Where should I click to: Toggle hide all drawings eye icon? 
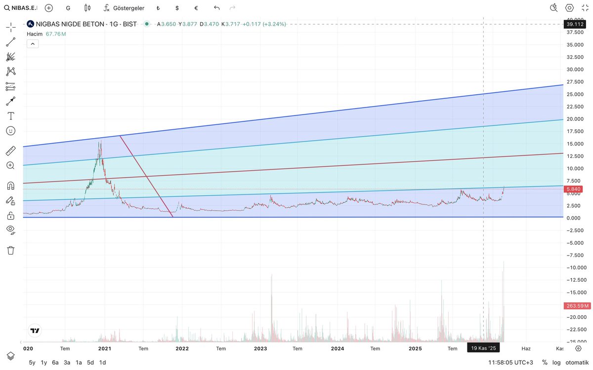click(11, 230)
